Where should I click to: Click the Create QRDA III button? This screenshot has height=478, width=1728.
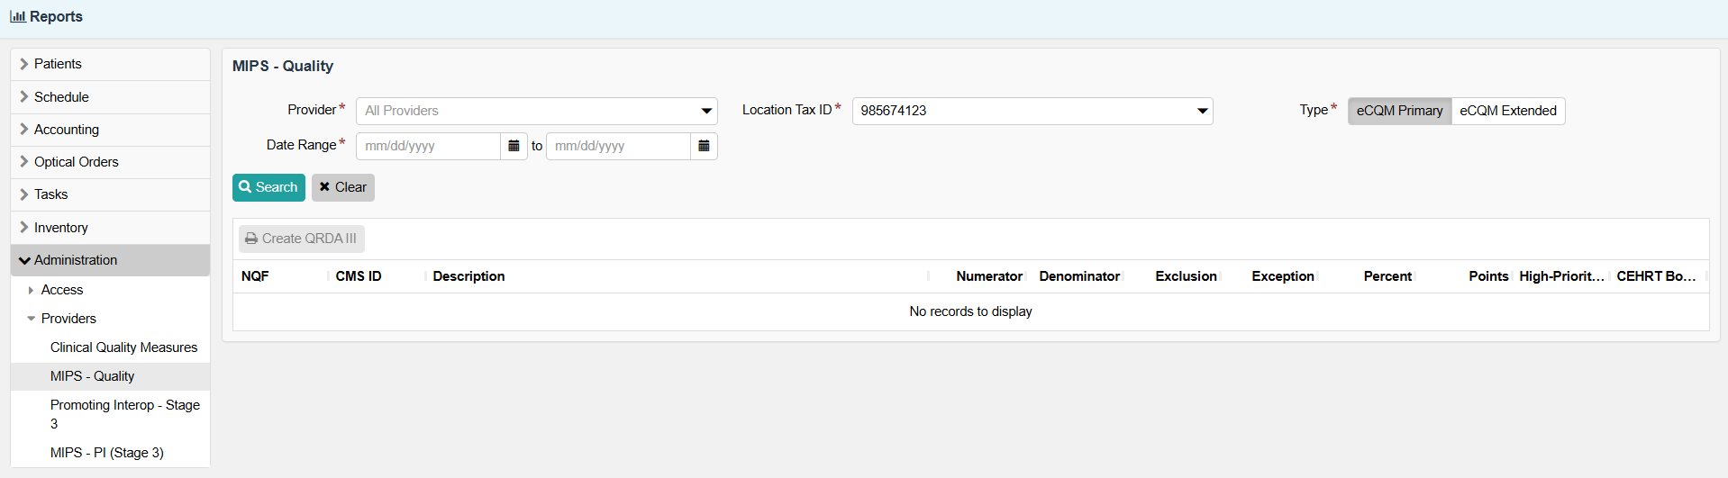click(301, 239)
